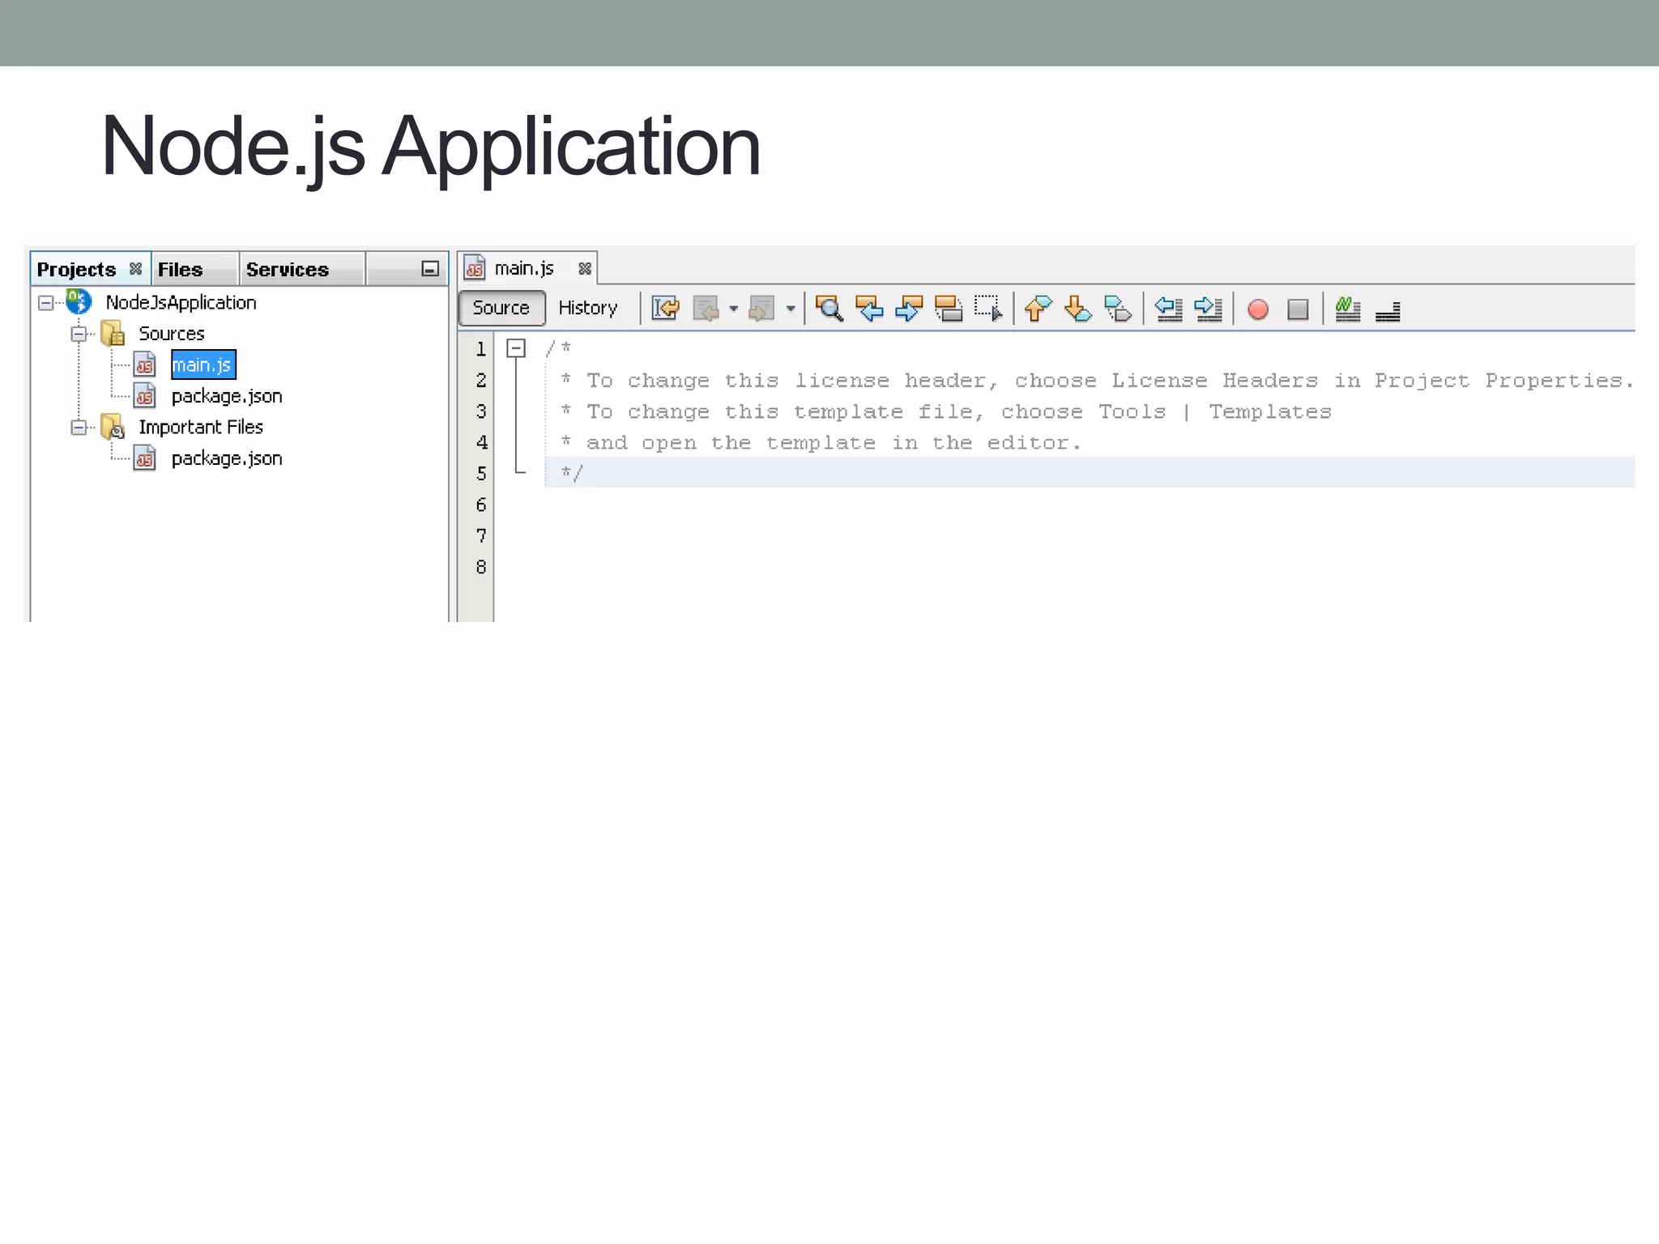Click Shift Line Right icon
1659x1244 pixels.
pos(1208,309)
